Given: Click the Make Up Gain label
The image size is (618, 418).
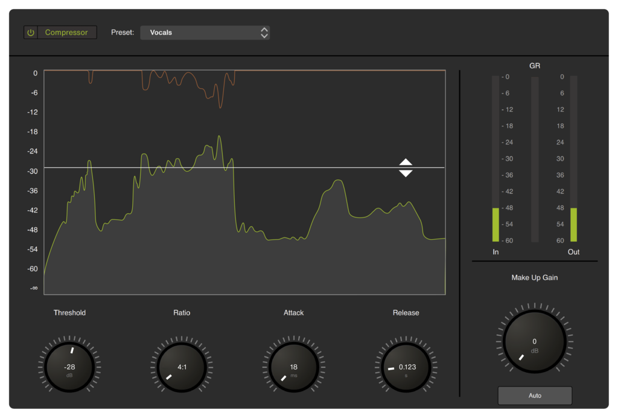Looking at the screenshot, I should pyautogui.click(x=535, y=278).
